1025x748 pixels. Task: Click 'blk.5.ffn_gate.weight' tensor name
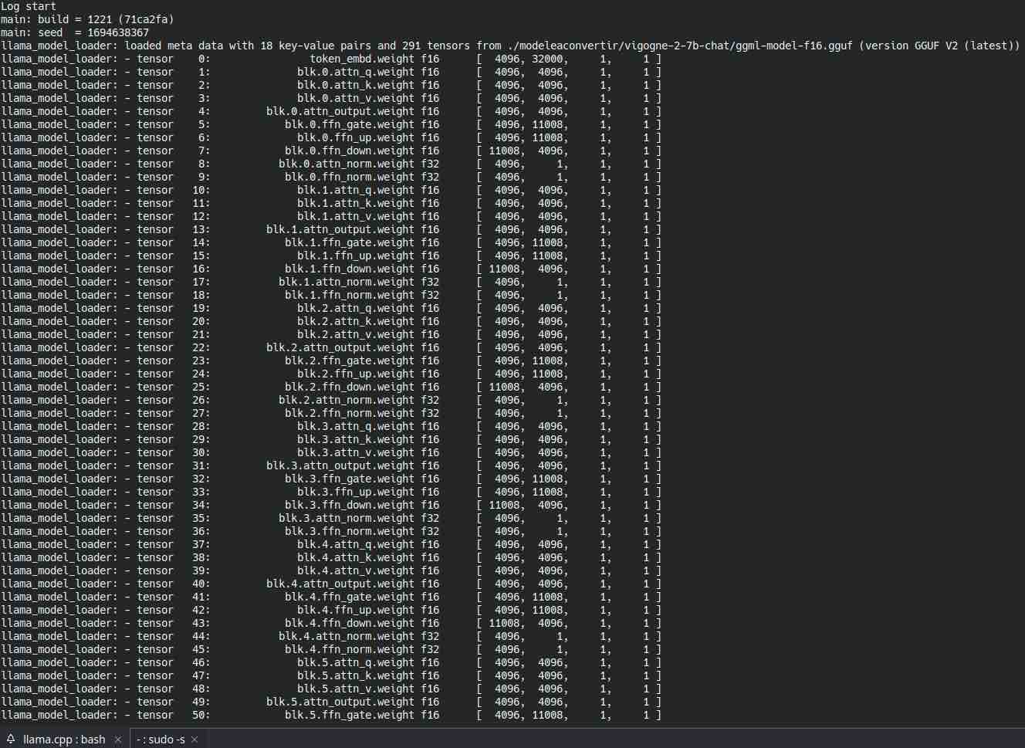pyautogui.click(x=350, y=715)
